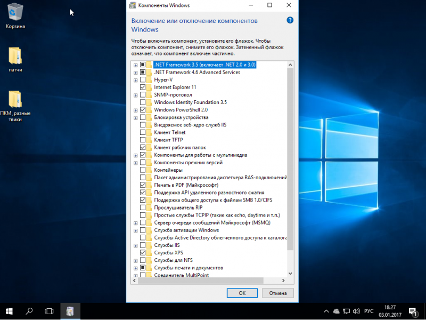The height and width of the screenshot is (320, 426).
Task: Click Компоненты Windows taskbar app icon
Action: pos(70,311)
